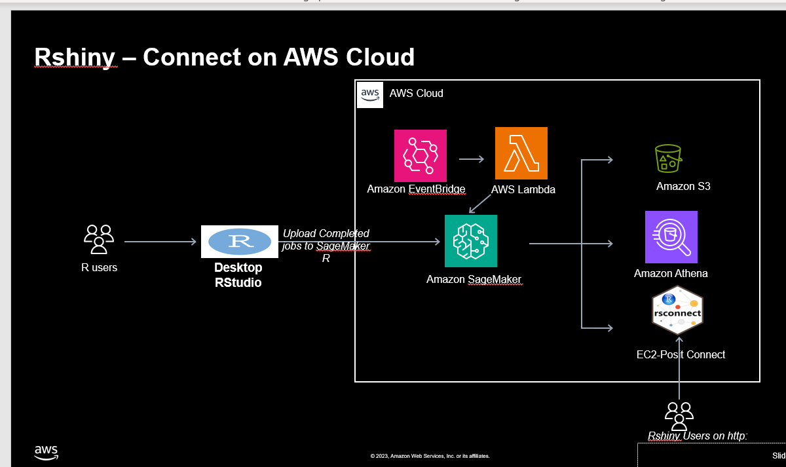Click the Amazon SageMaker icon
The width and height of the screenshot is (786, 467).
[471, 241]
